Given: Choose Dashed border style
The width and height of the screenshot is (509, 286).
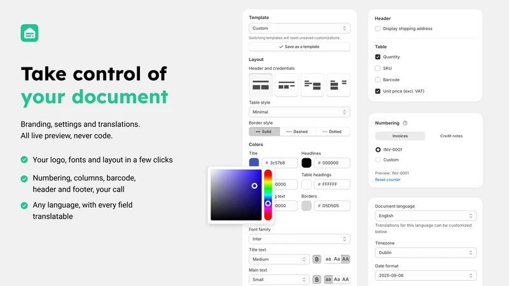Looking at the screenshot, I should 297,132.
